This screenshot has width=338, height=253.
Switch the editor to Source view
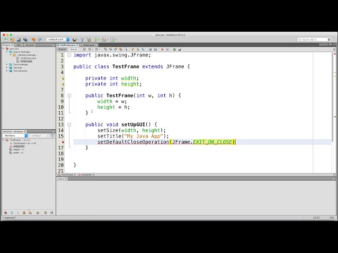(62, 50)
